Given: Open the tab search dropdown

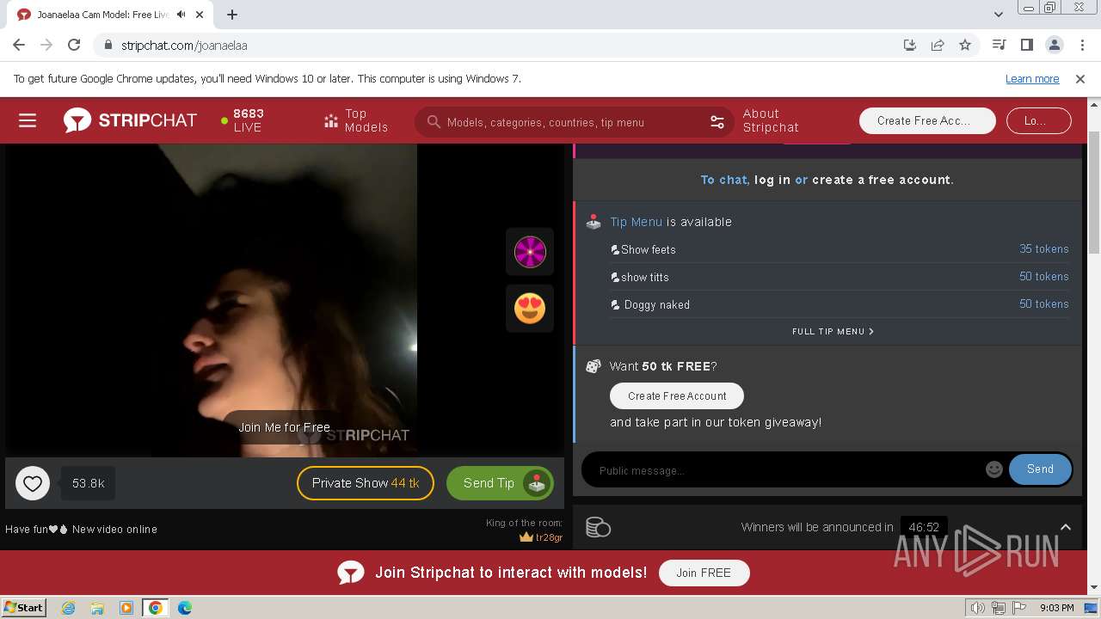Looking at the screenshot, I should click(x=999, y=15).
